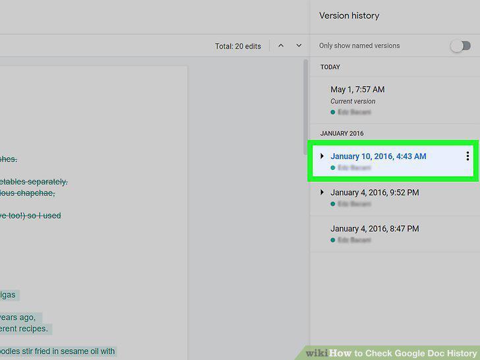Viewport: 480px width, 360px height.
Task: Click the document vertical scrollbar thumb
Action: click(305, 107)
